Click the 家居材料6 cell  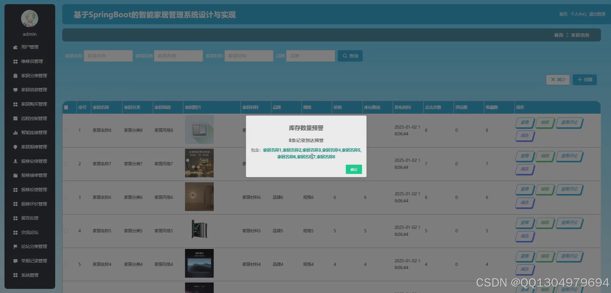[x=252, y=197]
